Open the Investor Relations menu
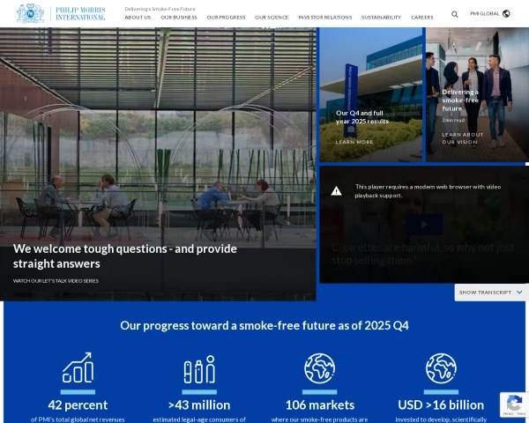529x423 pixels. point(325,18)
